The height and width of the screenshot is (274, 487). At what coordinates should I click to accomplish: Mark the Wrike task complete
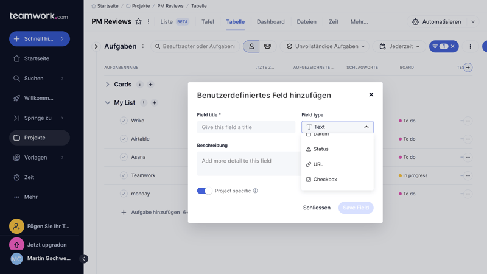[x=124, y=121]
